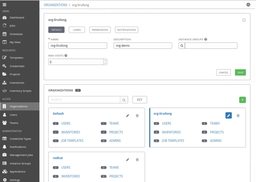
Task: Open Admins link in org-liruilong card
Action: (216, 141)
